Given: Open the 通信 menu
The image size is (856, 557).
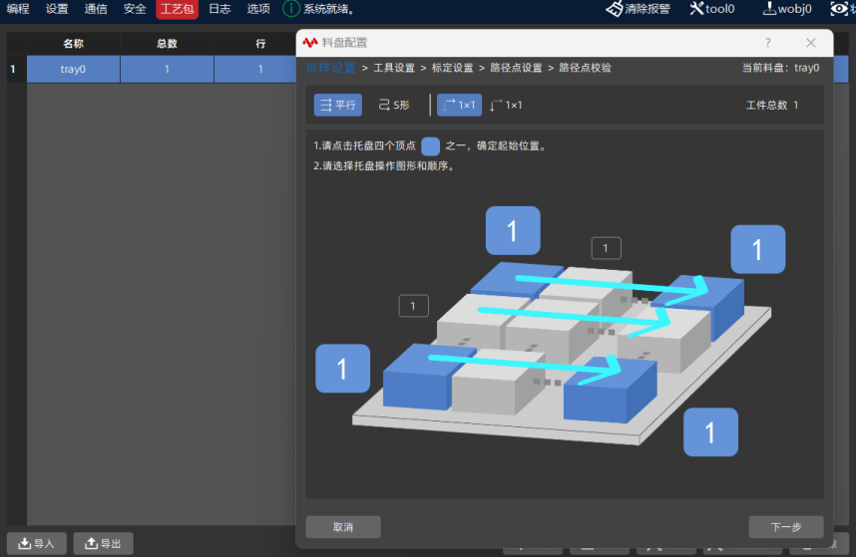Looking at the screenshot, I should [x=96, y=9].
